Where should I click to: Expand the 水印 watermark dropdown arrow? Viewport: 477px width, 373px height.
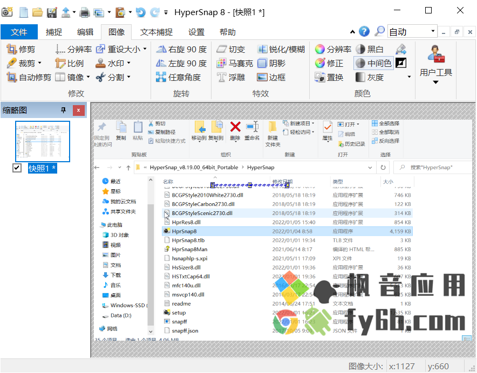[128, 63]
